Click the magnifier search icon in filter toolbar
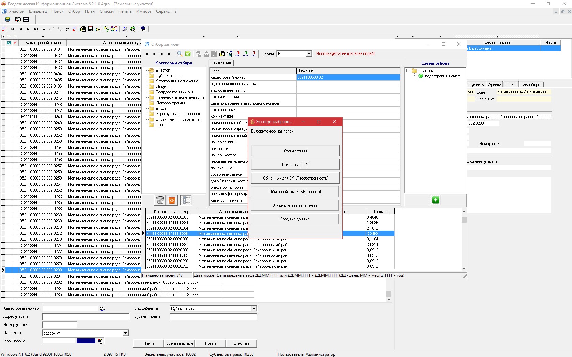Image resolution: width=572 pixels, height=357 pixels. (180, 54)
